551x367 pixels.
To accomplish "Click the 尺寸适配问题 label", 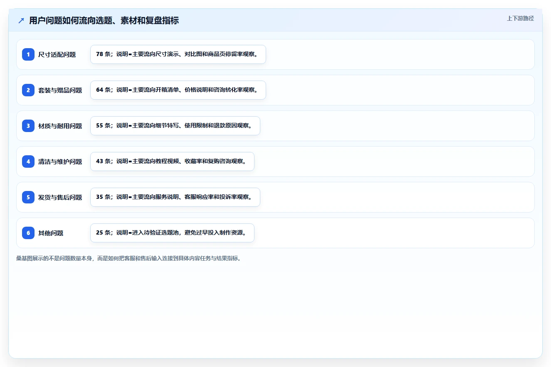I will 57,54.
